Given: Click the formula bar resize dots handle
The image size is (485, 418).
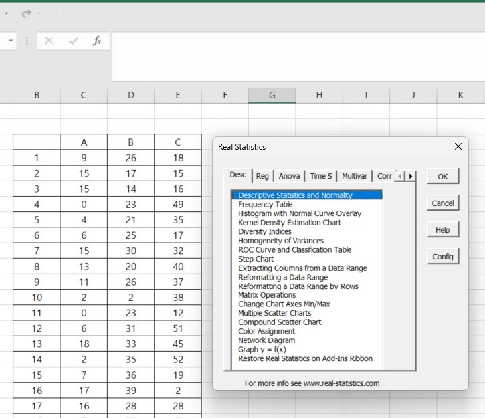Looking at the screenshot, I should pos(27,41).
